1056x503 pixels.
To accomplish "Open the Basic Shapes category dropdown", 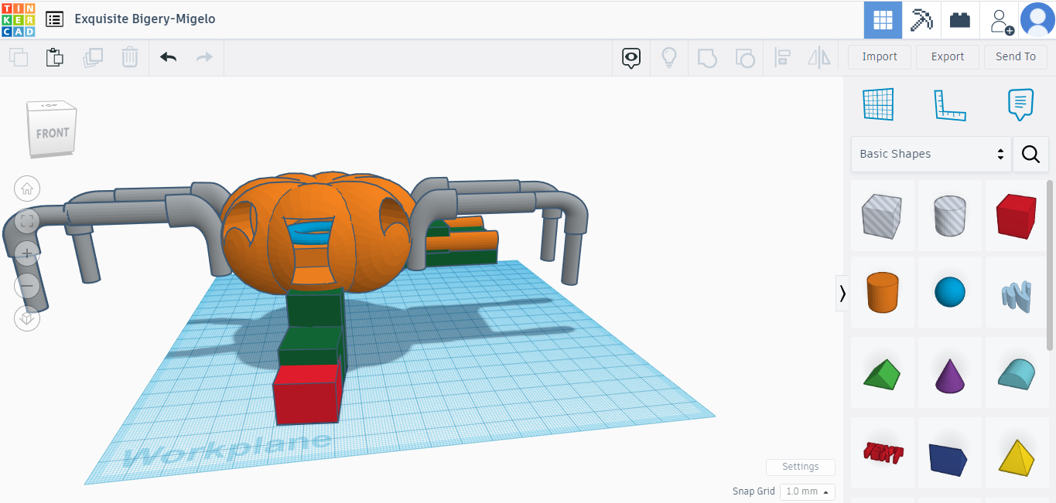I will click(931, 154).
